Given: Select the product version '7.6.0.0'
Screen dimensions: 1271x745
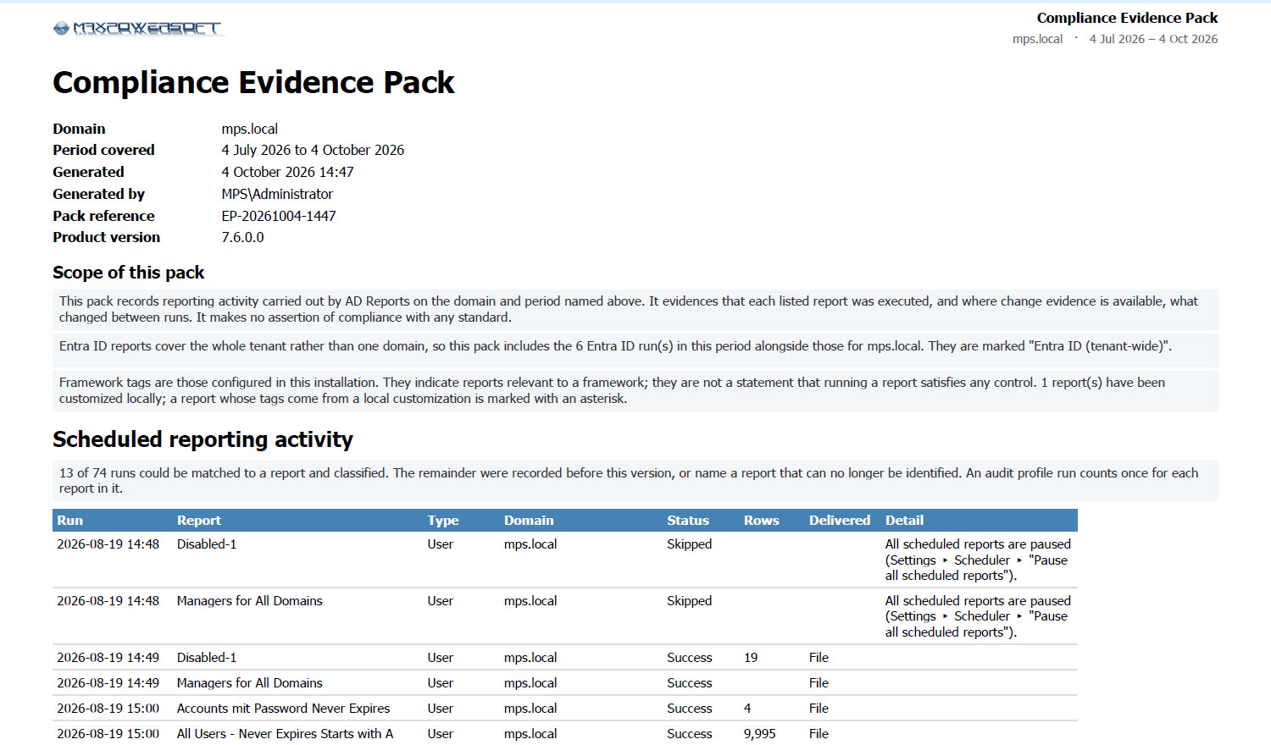Looking at the screenshot, I should tap(242, 237).
